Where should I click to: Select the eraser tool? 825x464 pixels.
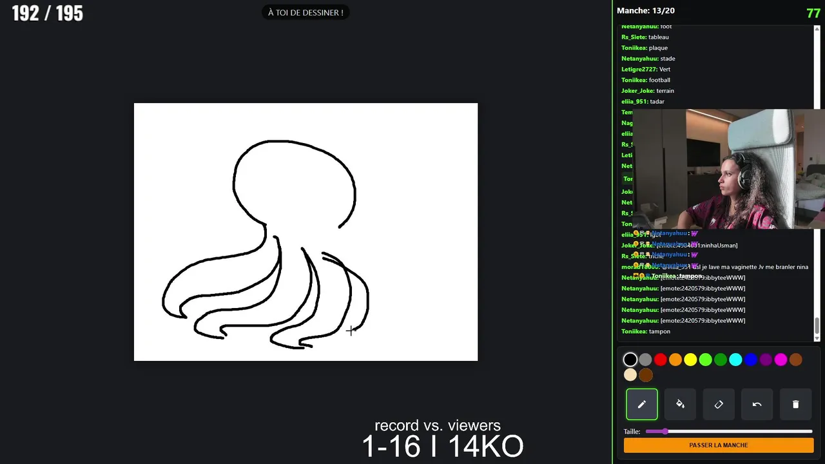click(x=719, y=404)
